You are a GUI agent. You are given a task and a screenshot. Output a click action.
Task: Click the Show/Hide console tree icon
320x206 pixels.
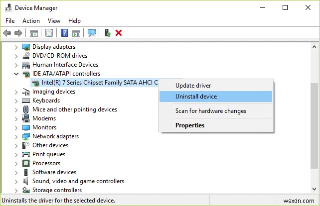click(x=33, y=33)
